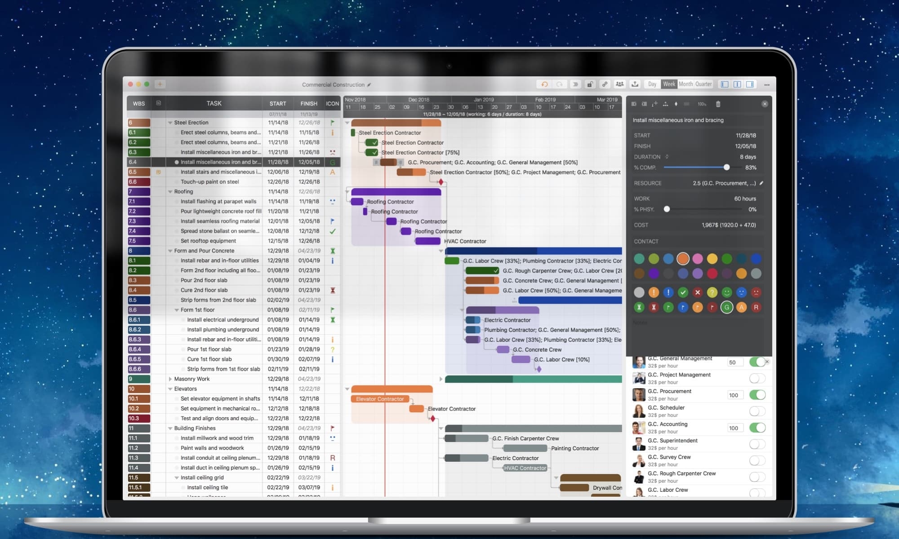The height and width of the screenshot is (539, 899).
Task: Open the lock/unlock project icon
Action: pyautogui.click(x=591, y=84)
